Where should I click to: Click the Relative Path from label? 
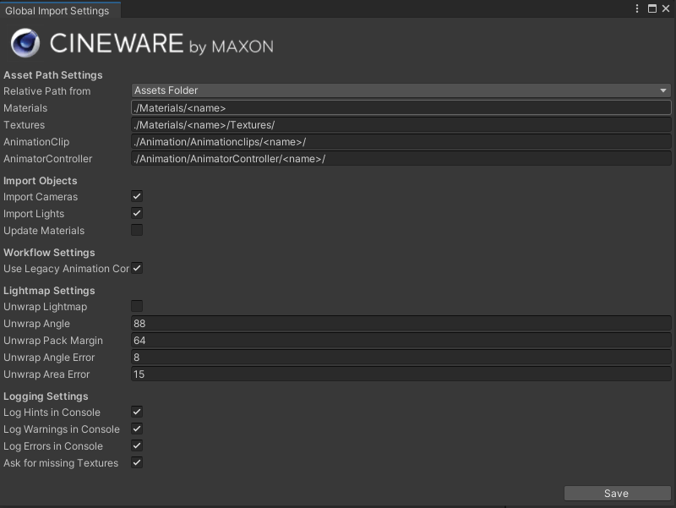47,91
